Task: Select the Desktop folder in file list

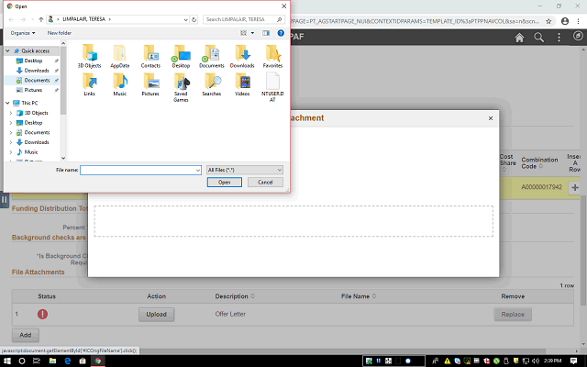Action: pyautogui.click(x=181, y=56)
